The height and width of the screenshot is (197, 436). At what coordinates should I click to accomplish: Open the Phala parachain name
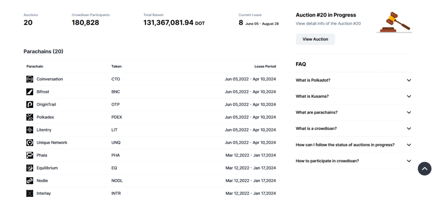point(42,155)
